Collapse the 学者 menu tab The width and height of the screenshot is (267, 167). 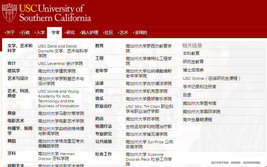coord(54,33)
